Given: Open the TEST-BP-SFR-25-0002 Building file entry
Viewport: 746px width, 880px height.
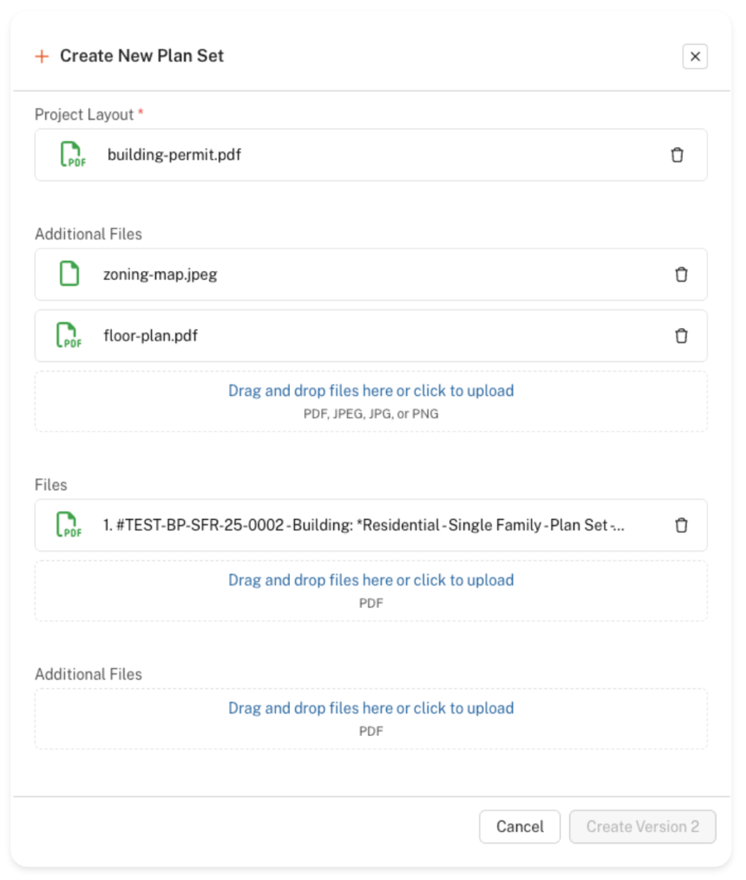Looking at the screenshot, I should point(364,525).
